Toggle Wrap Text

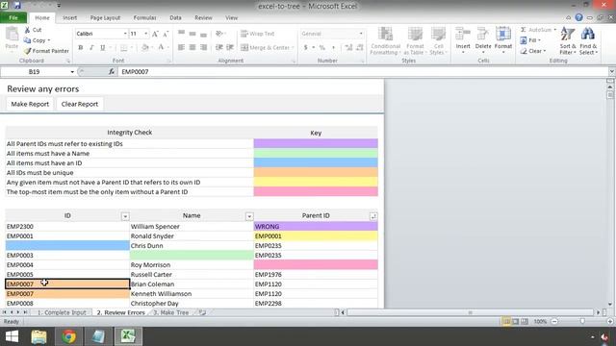(x=258, y=34)
